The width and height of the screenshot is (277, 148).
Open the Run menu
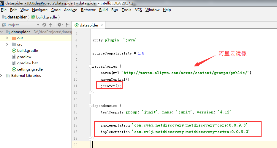point(115,10)
